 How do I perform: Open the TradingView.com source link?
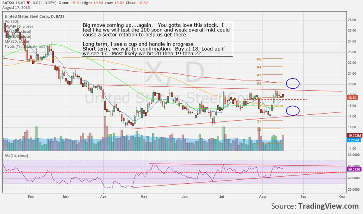coord(328,206)
